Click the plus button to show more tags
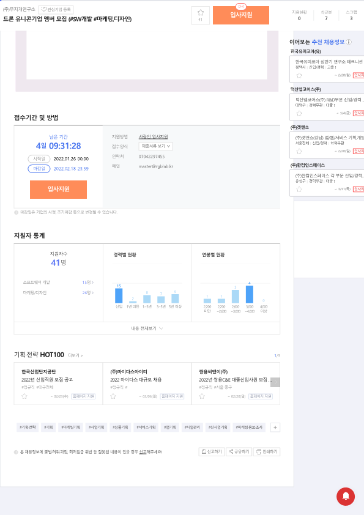This screenshot has height=515, width=364. [275, 428]
